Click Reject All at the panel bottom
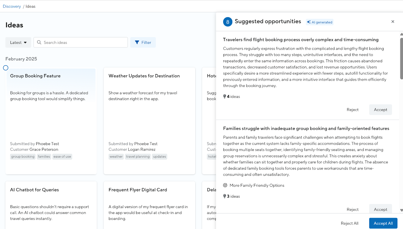The width and height of the screenshot is (403, 229). pos(349,223)
